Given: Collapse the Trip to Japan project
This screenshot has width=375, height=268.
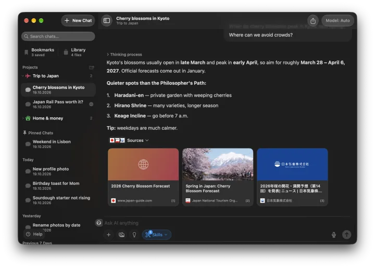Looking at the screenshot, I should point(23,76).
